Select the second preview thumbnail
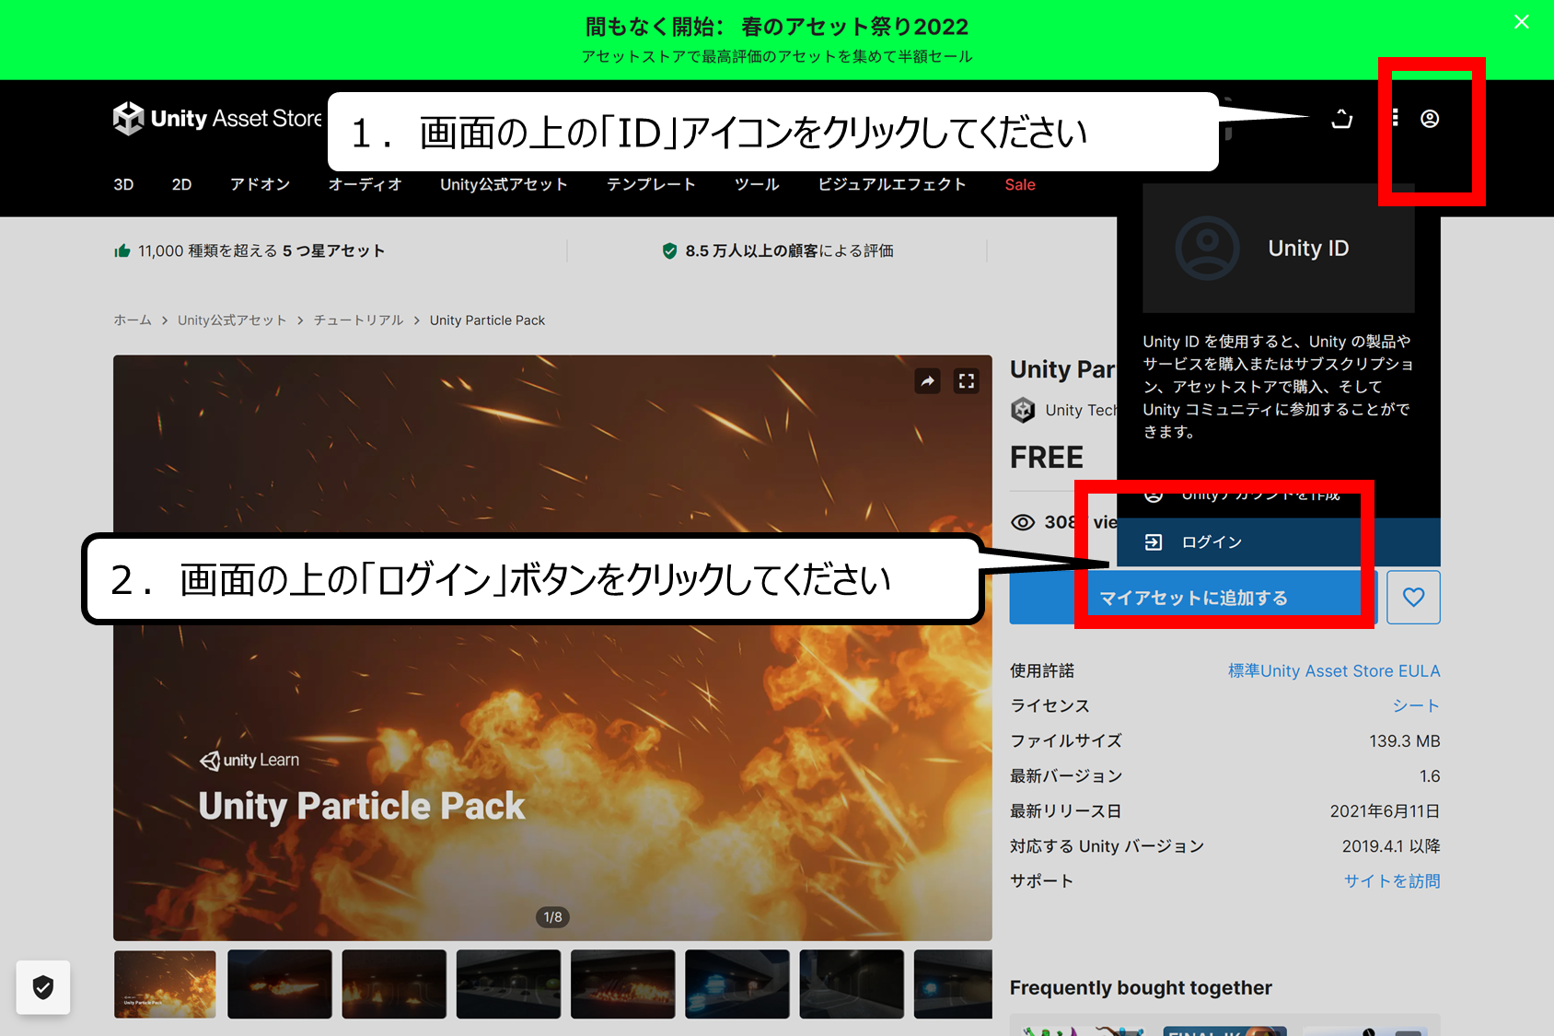This screenshot has height=1036, width=1554. 280,984
